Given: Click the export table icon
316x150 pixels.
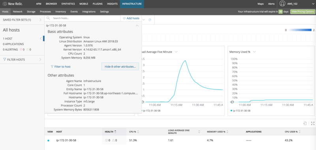Looking at the screenshot, I should pyautogui.click(x=305, y=123).
